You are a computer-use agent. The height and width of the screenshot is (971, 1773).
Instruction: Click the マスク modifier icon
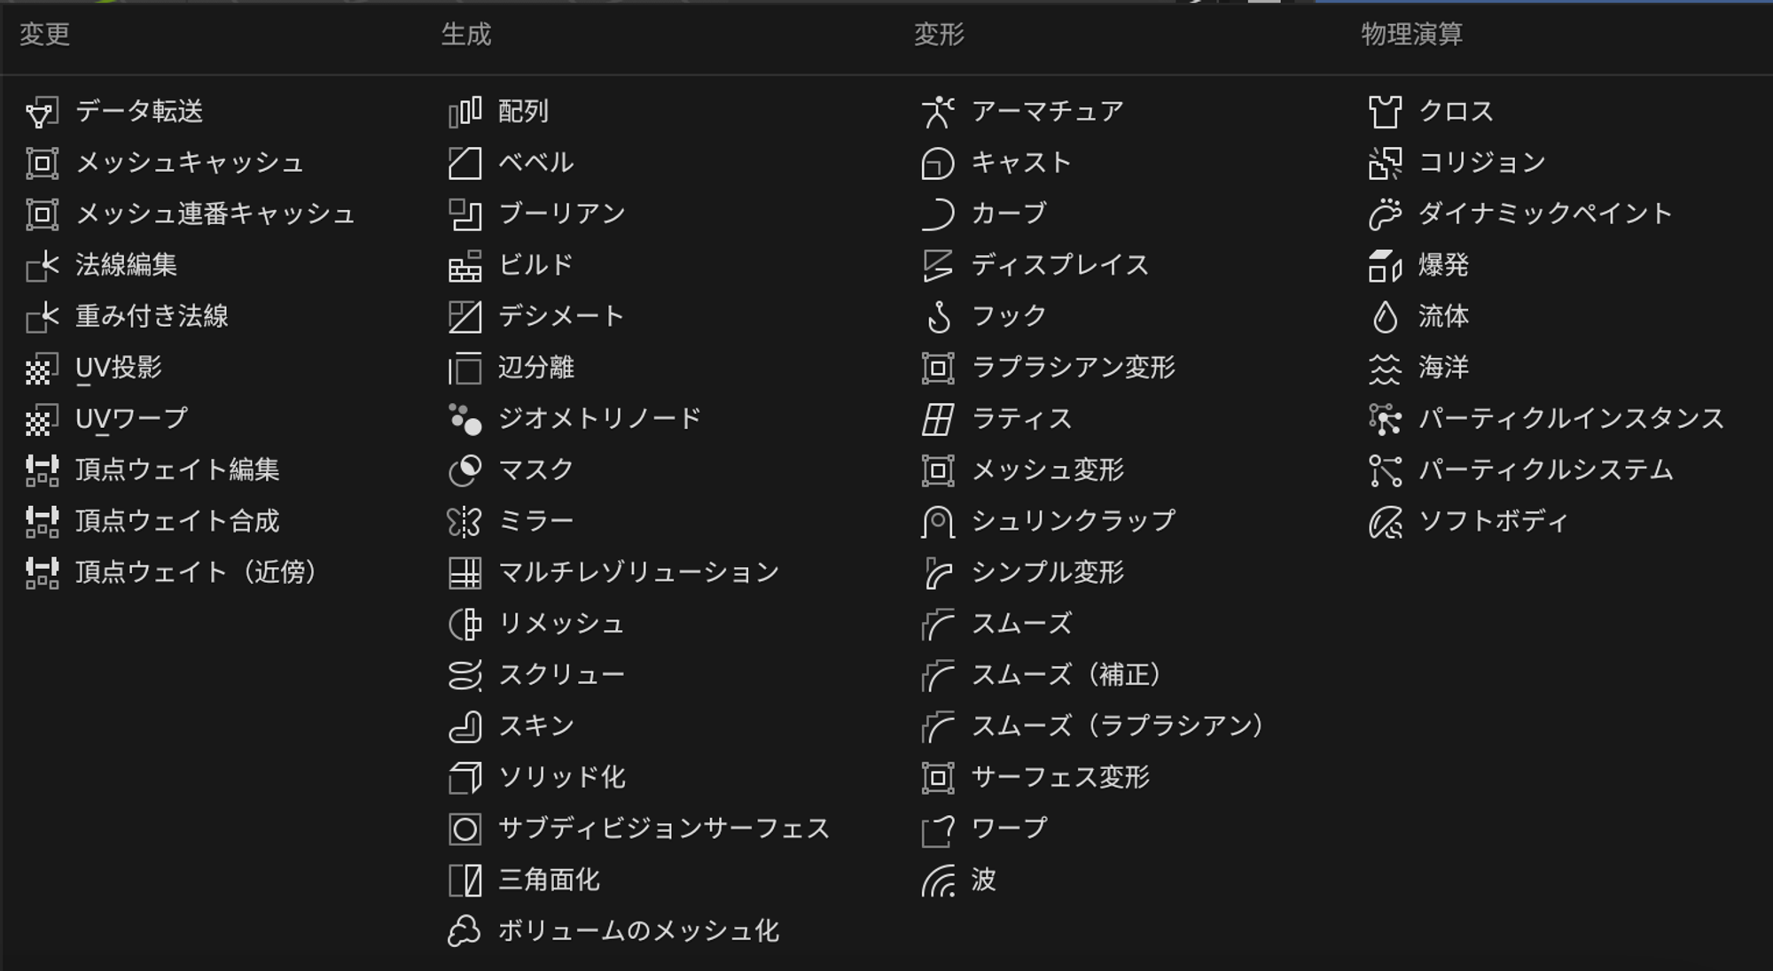(x=465, y=470)
